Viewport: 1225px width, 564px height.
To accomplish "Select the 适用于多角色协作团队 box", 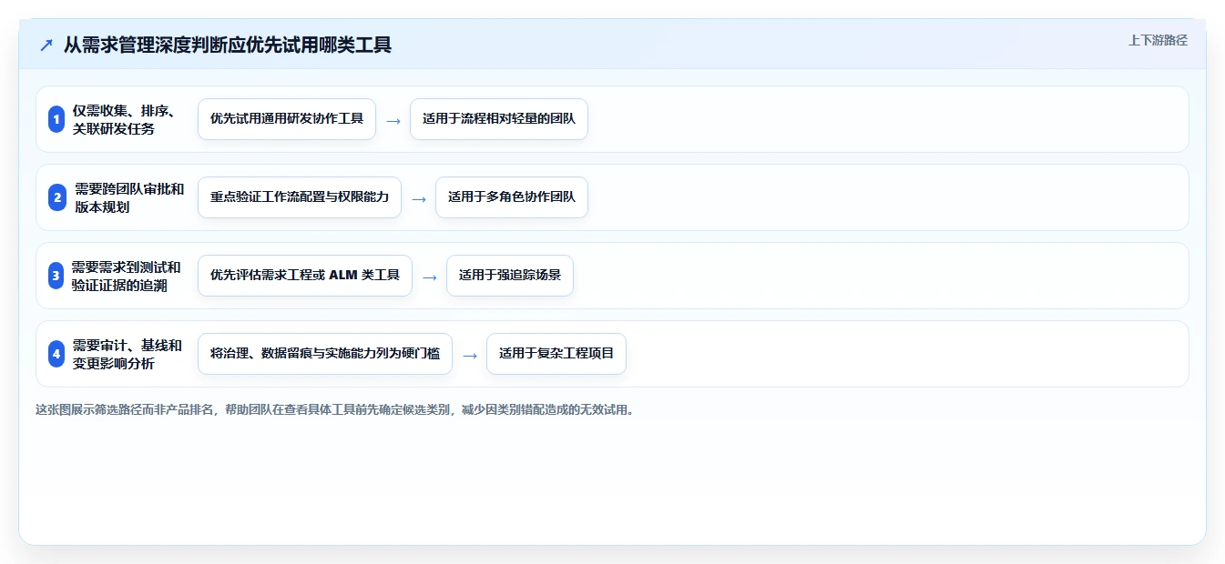I will pos(512,197).
